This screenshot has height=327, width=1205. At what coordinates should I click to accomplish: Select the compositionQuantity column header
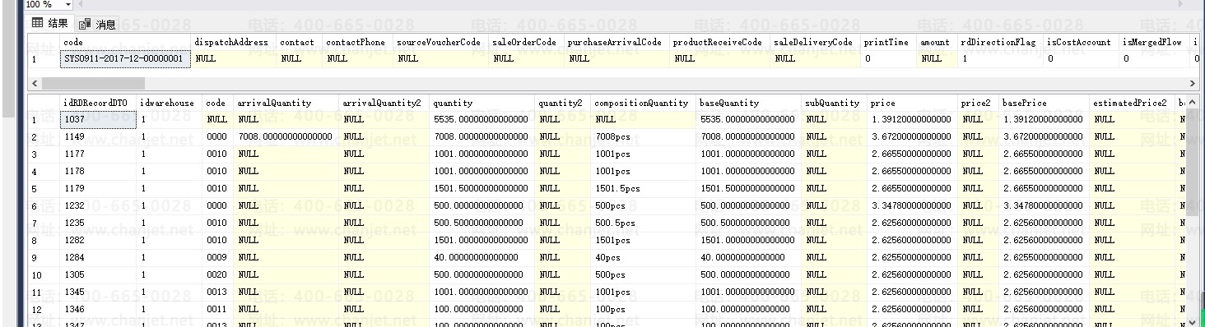pyautogui.click(x=643, y=103)
